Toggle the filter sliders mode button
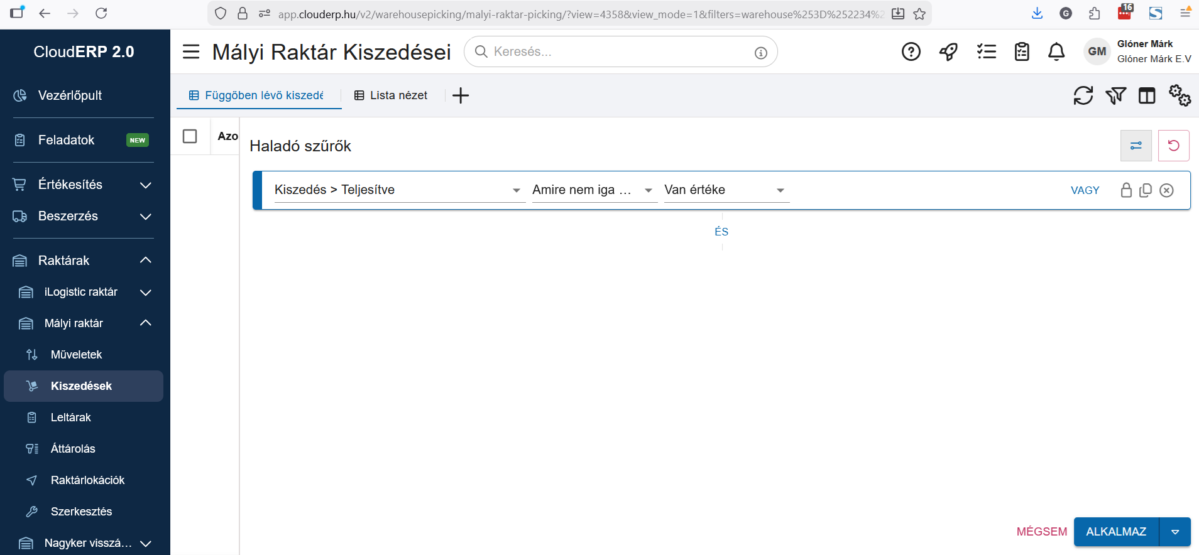 1136,146
